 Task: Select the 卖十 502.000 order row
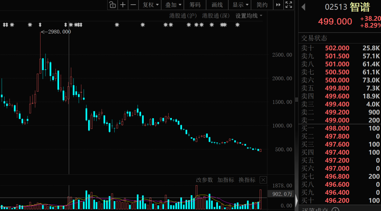point(340,48)
